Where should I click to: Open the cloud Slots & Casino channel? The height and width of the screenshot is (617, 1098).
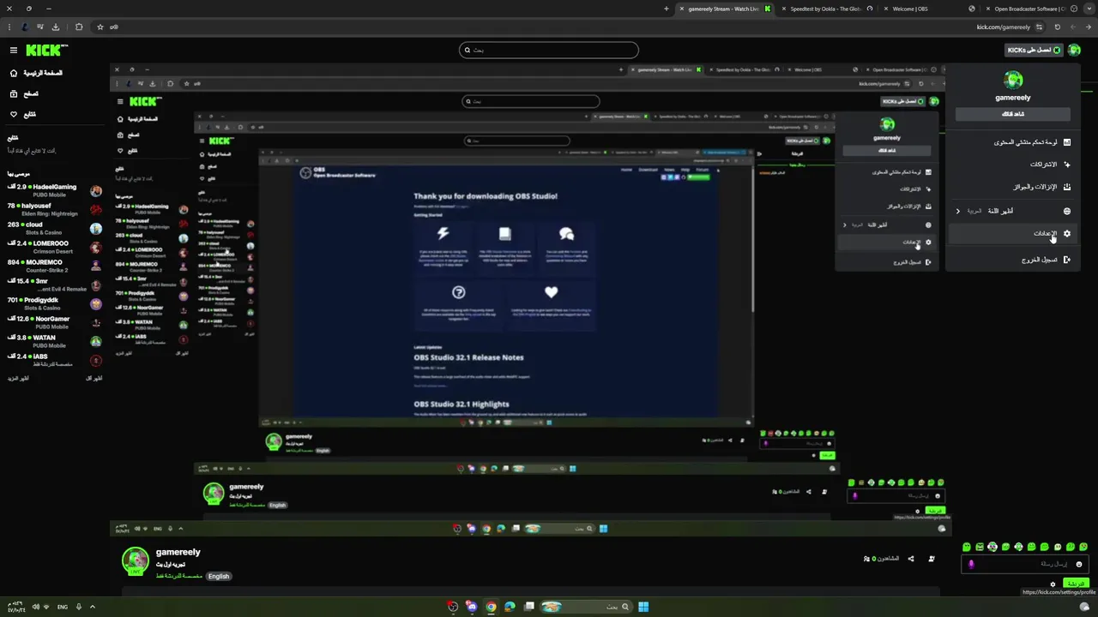point(54,228)
